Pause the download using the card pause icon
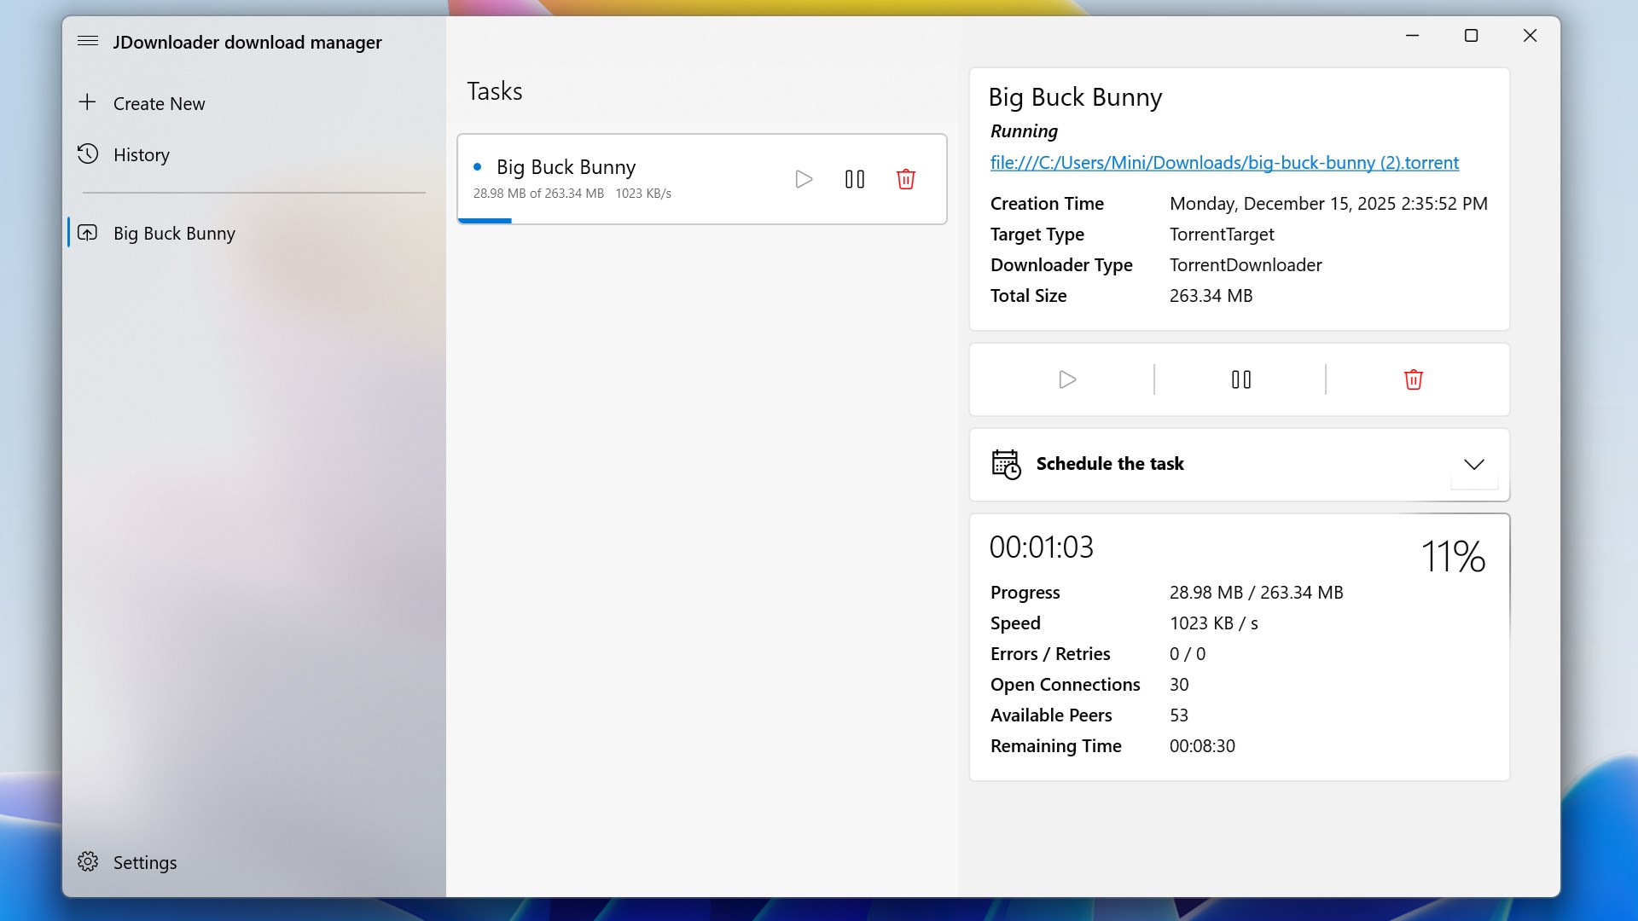Viewport: 1638px width, 921px height. [x=855, y=179]
